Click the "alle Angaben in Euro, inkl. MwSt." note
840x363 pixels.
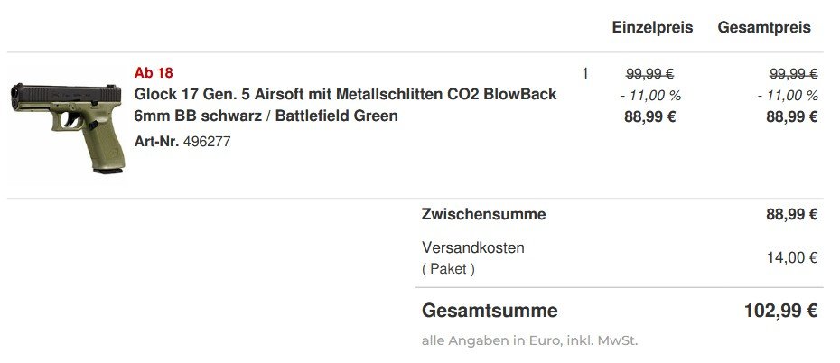[529, 340]
